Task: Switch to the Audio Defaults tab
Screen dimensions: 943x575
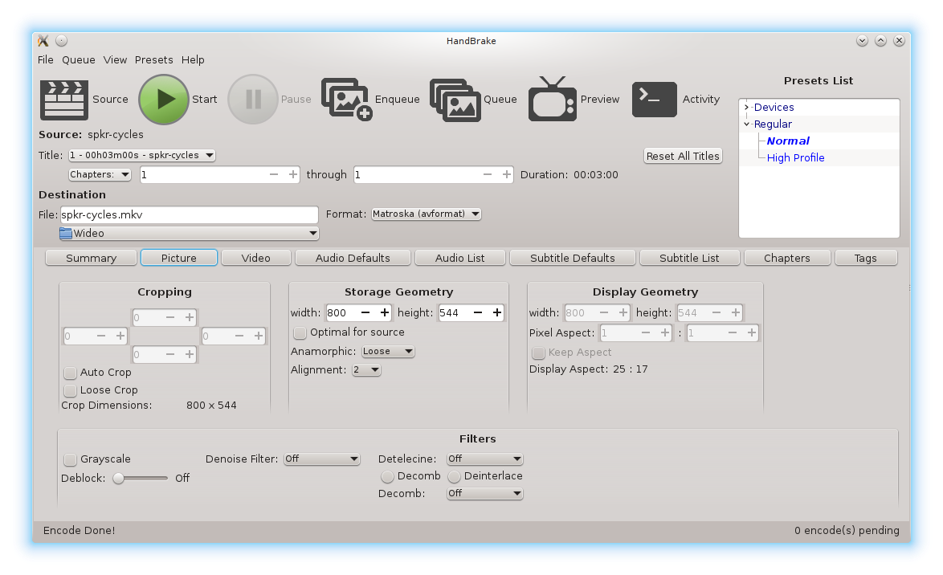Action: [x=353, y=258]
